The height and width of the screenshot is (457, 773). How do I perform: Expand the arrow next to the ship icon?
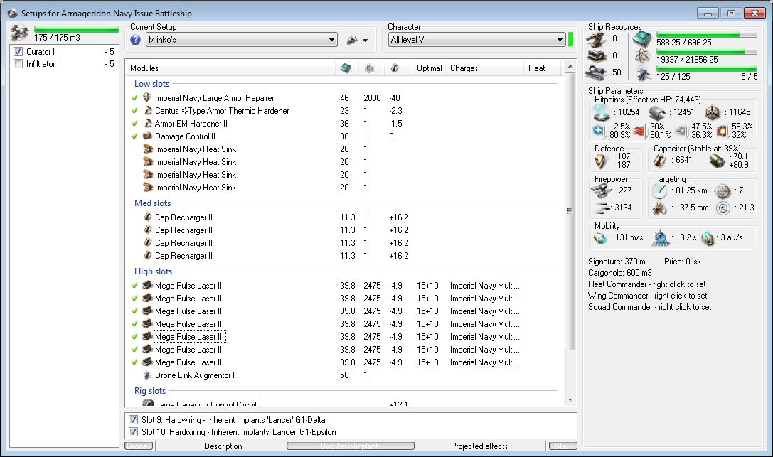[x=365, y=41]
